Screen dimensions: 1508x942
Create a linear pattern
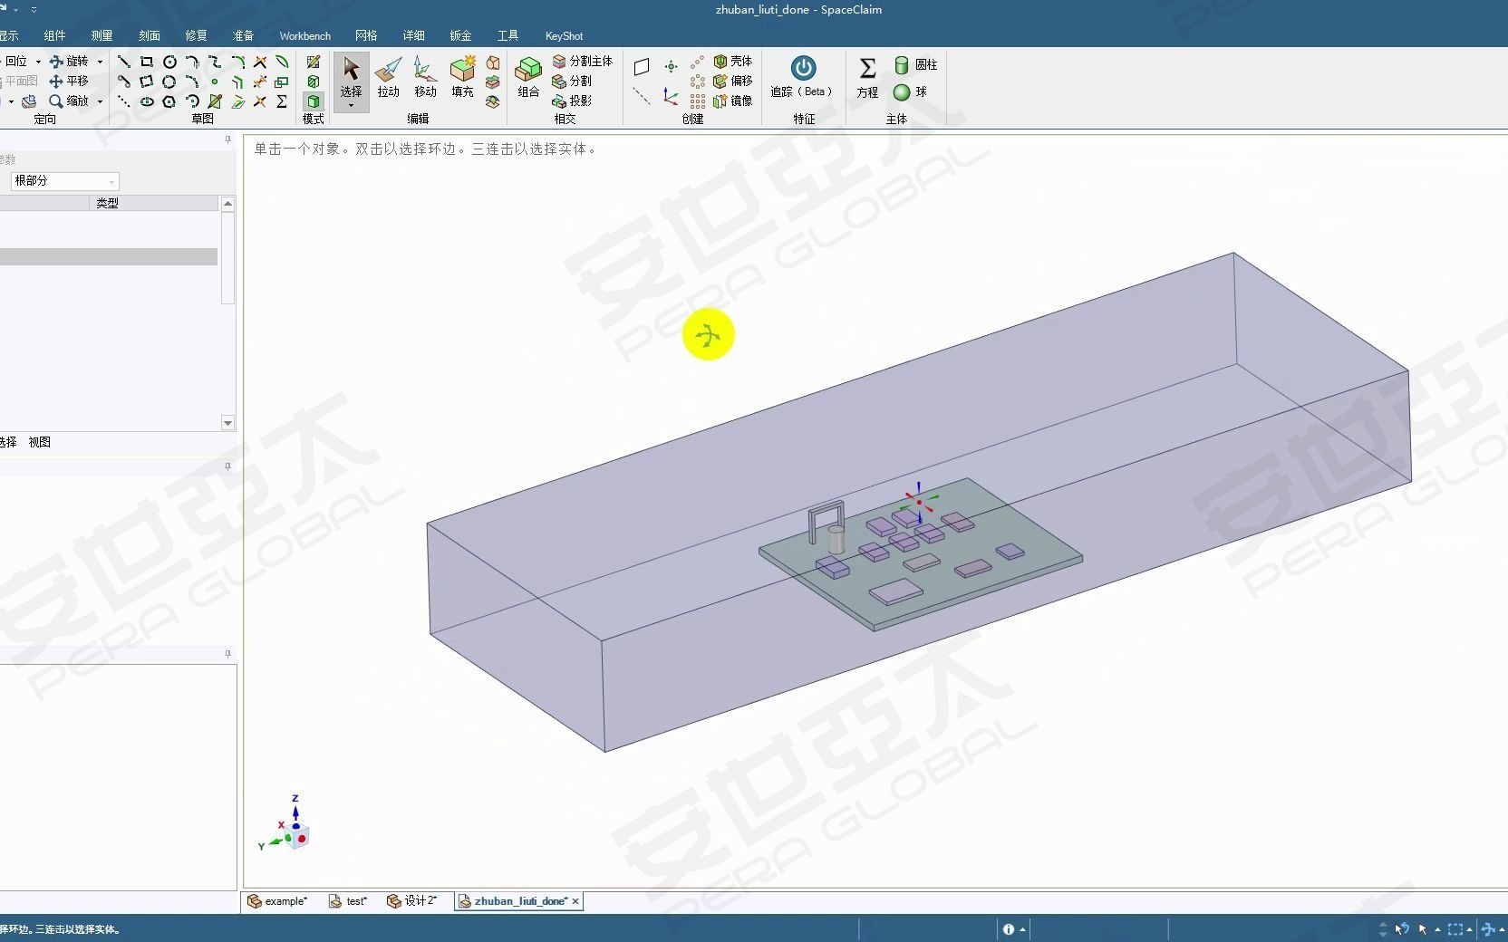[x=697, y=62]
